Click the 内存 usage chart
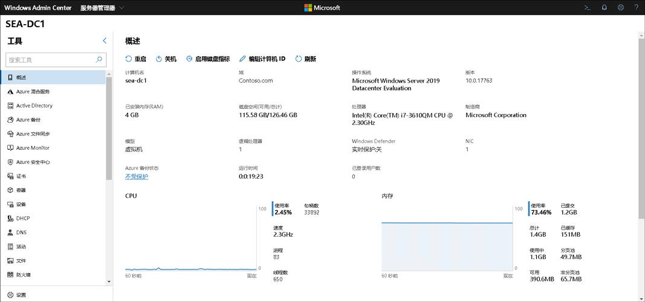The height and width of the screenshot is (302, 645). point(447,237)
